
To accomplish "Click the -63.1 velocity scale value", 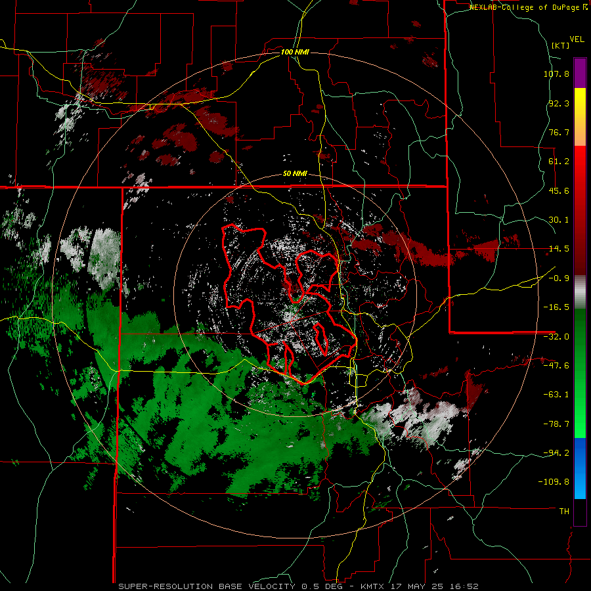I will click(556, 395).
